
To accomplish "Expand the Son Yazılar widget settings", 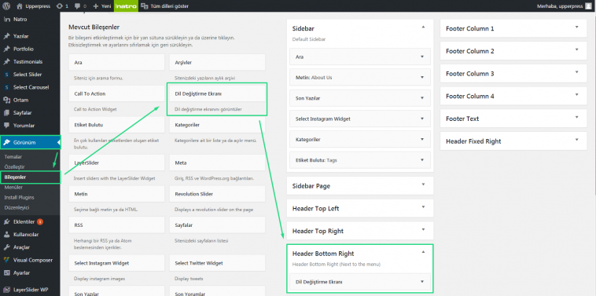I will 422,98.
